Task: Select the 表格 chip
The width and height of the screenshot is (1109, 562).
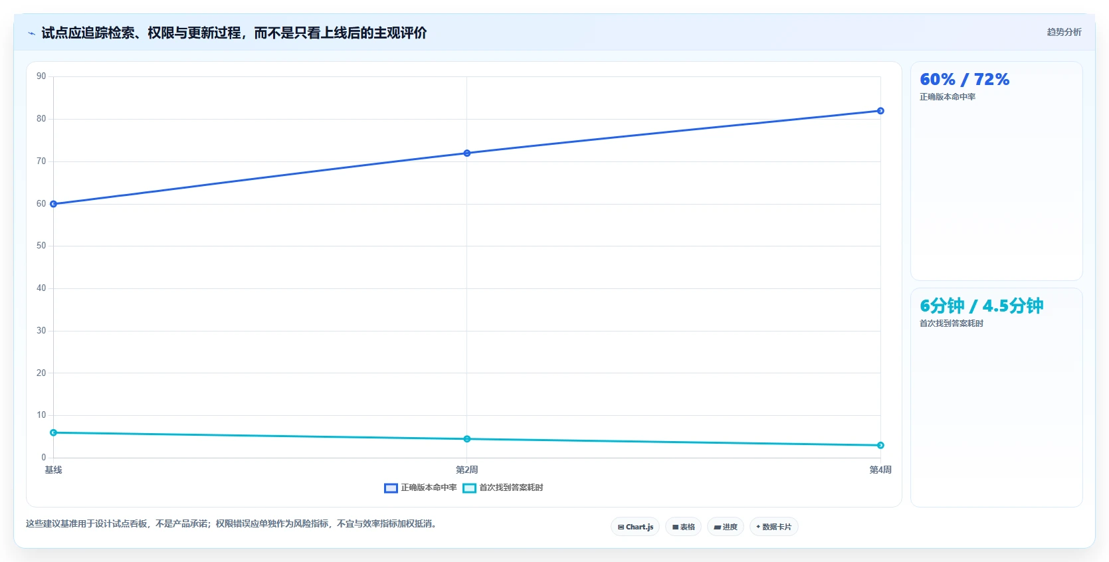Action: (683, 527)
